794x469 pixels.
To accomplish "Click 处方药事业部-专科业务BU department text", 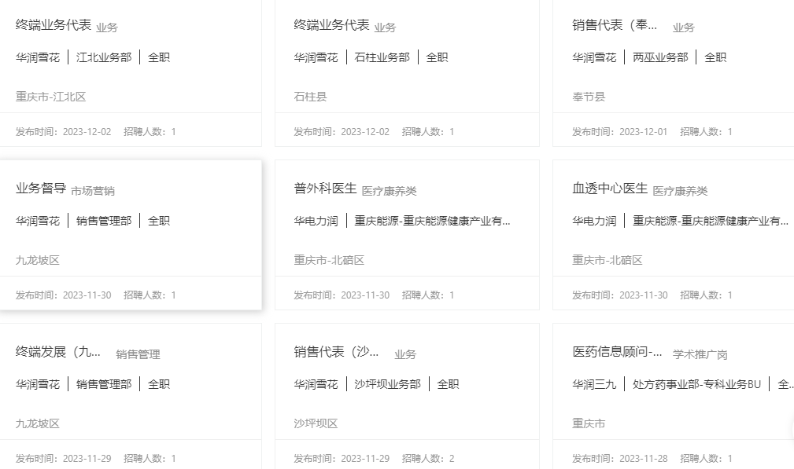I will point(696,385).
